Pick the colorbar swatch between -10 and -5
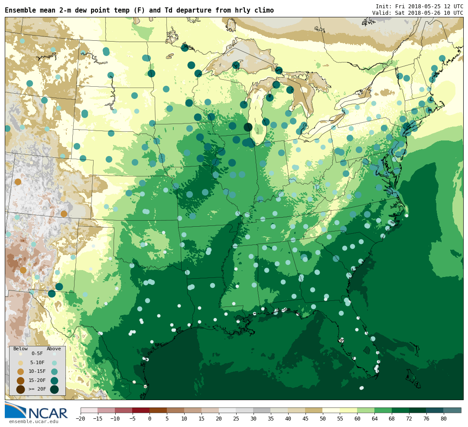Image resolution: width=468 pixels, height=427 pixels. [124, 410]
